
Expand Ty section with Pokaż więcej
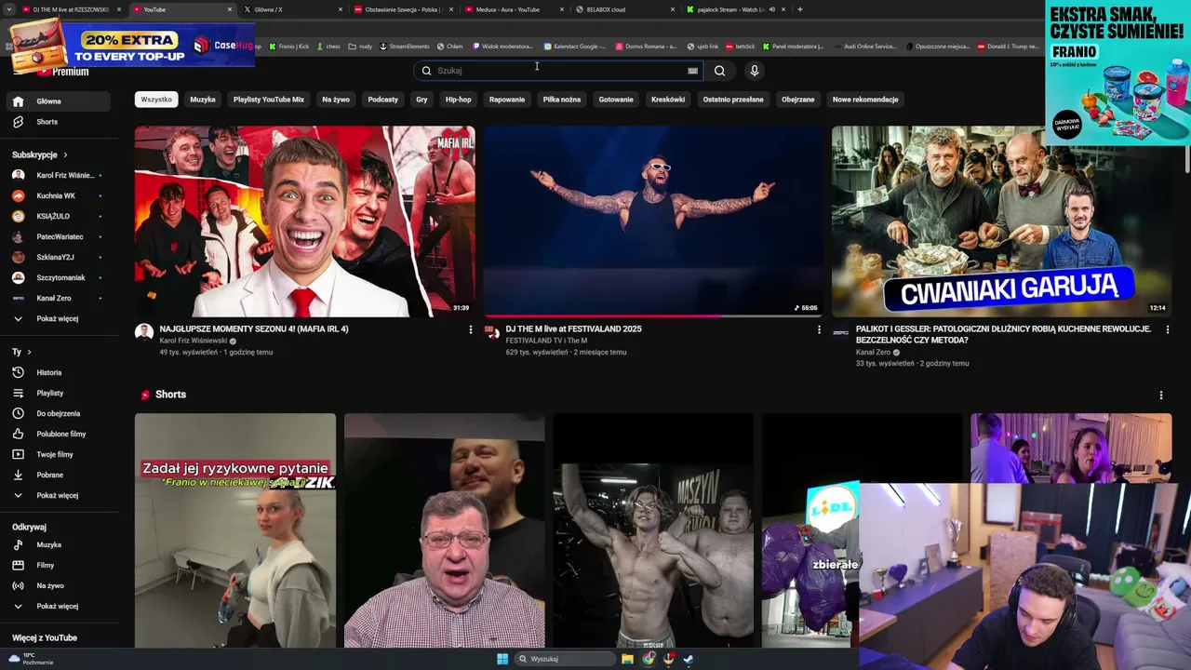[x=60, y=495]
